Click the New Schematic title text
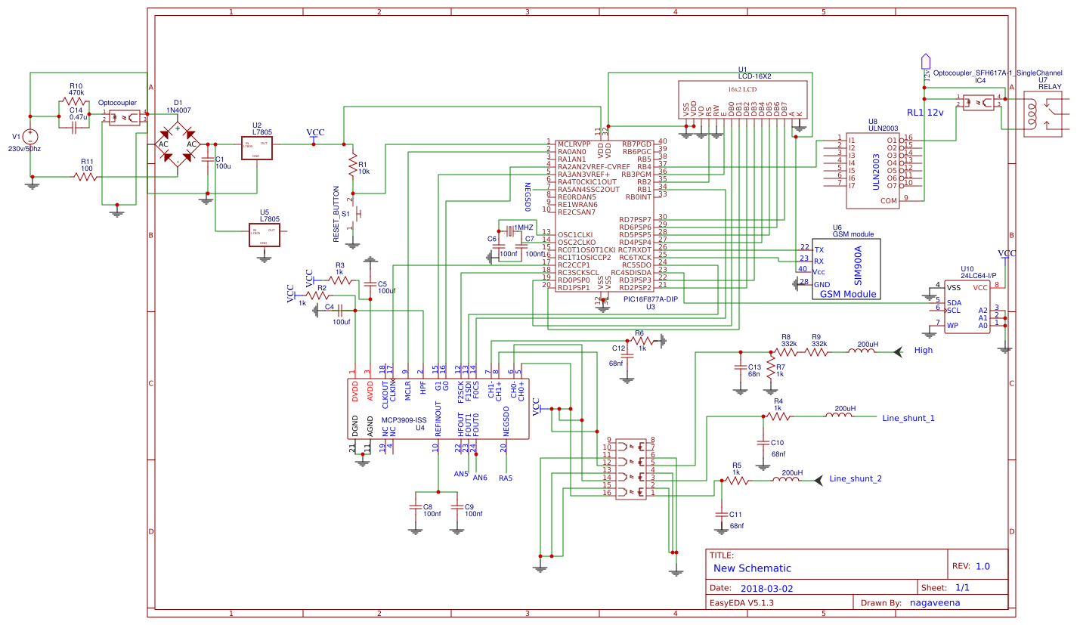 tap(751, 568)
